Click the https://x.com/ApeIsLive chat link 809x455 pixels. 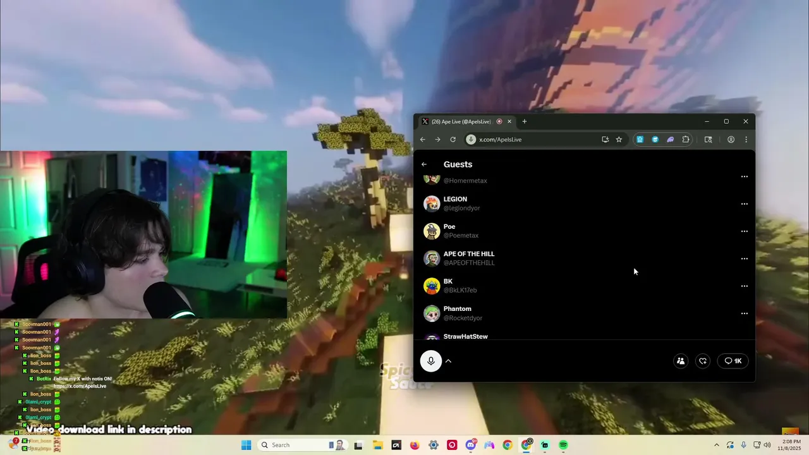(x=80, y=386)
